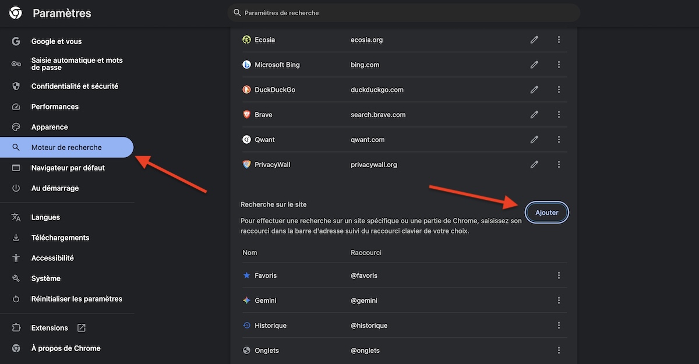Edit the Brave search engine
Viewport: 699px width, 364px height.
click(x=534, y=115)
